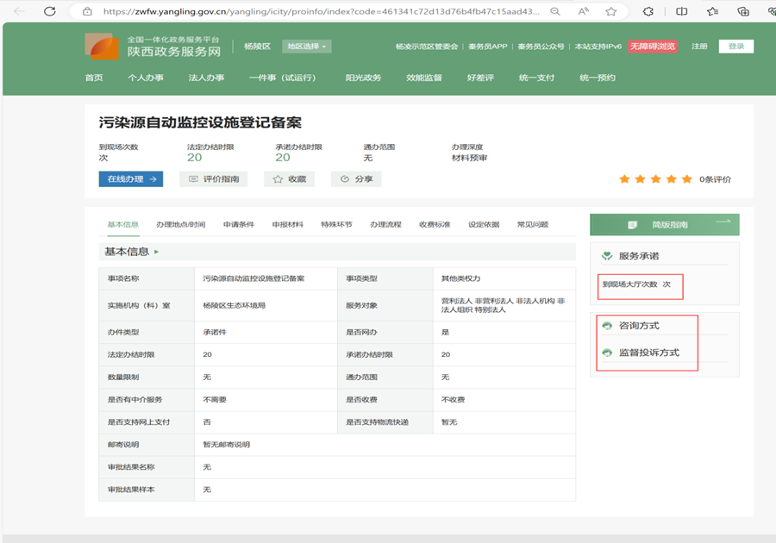Switch to 特殊环节 tab
Screen dimensions: 776x543
(x=336, y=224)
